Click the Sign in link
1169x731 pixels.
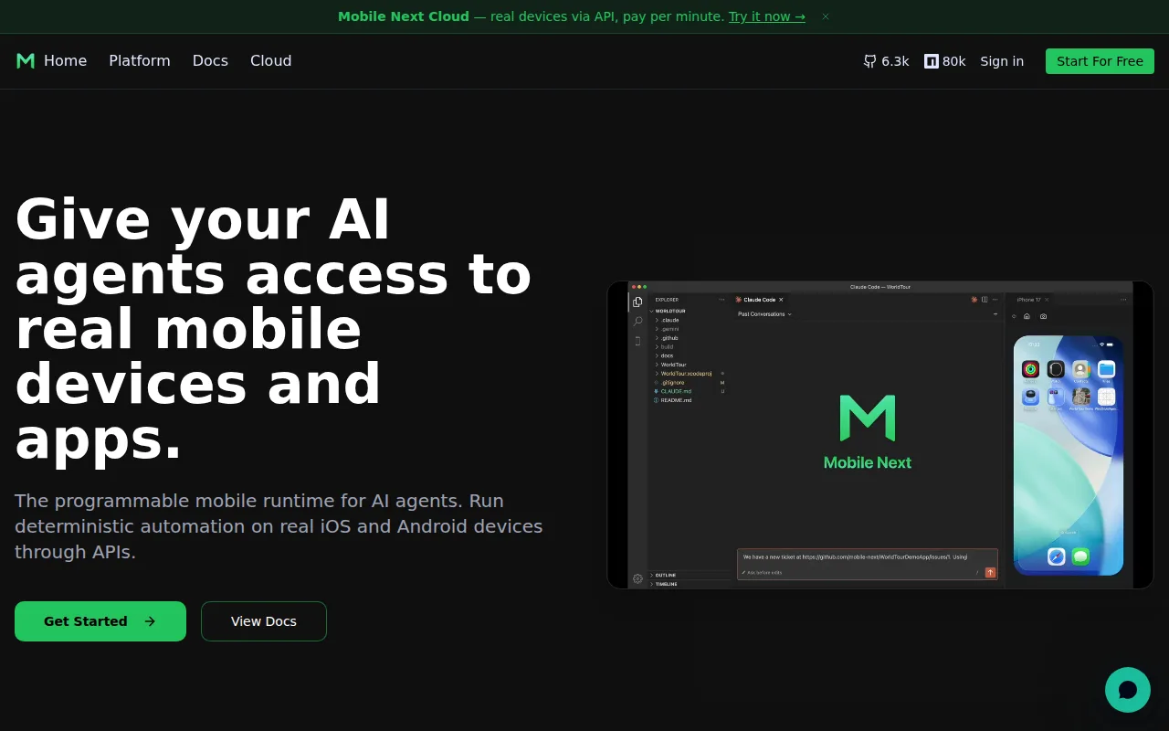1002,61
